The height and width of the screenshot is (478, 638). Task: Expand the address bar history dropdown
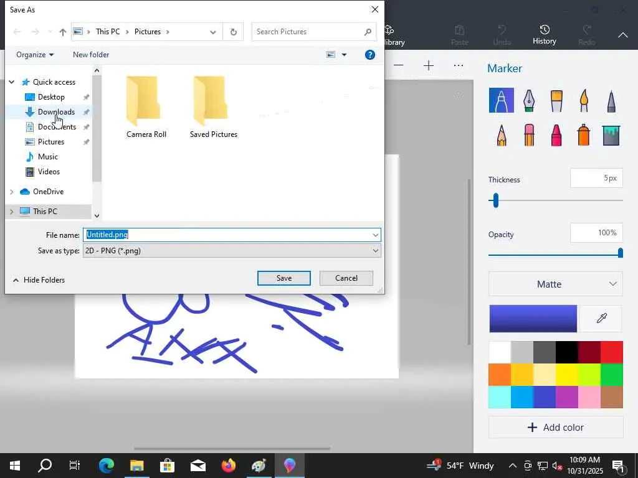(x=213, y=32)
